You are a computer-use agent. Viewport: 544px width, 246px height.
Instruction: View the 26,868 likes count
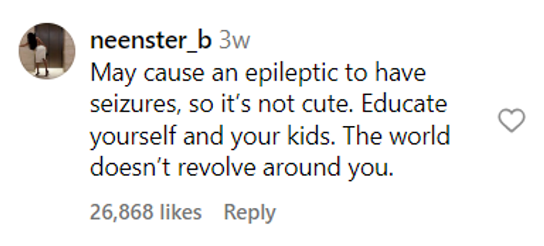pos(145,212)
